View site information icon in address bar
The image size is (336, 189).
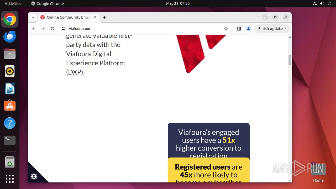tap(64, 29)
